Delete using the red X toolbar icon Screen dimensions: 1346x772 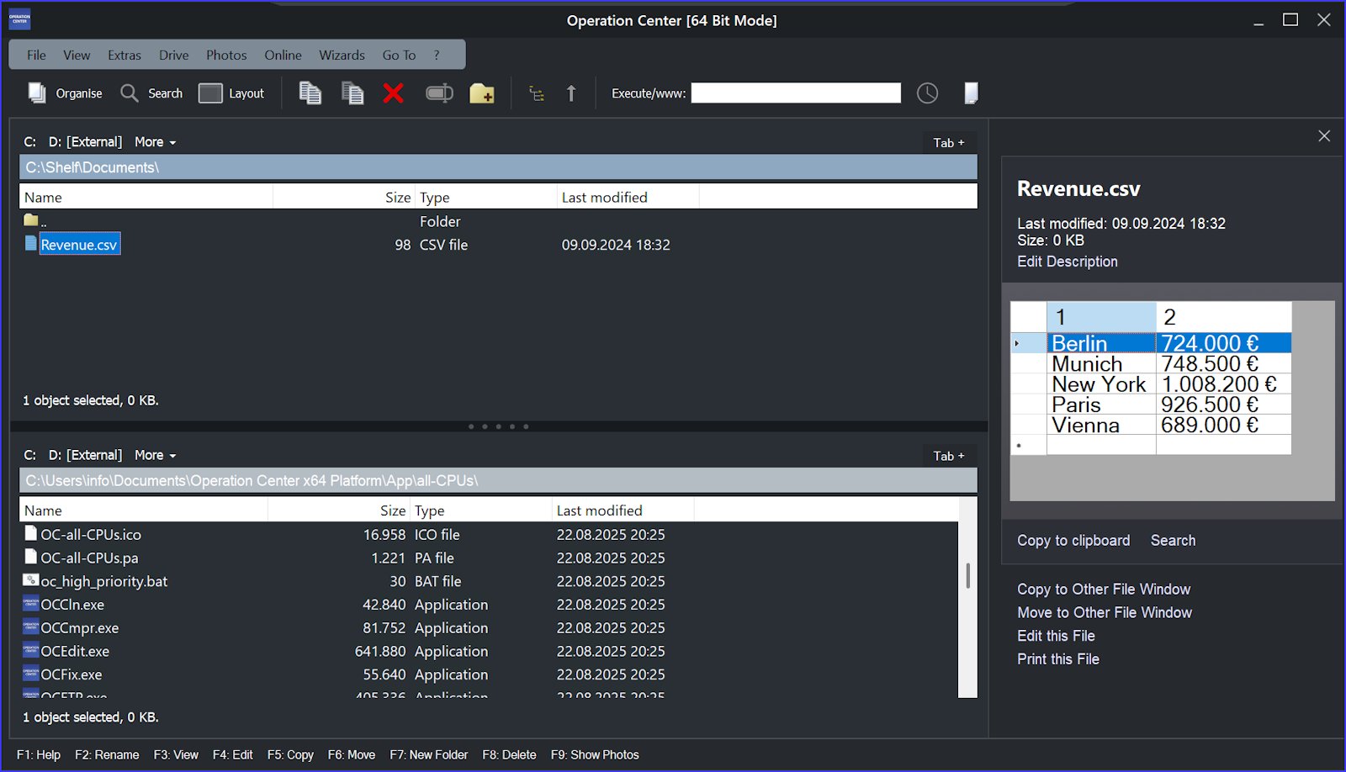pos(393,93)
